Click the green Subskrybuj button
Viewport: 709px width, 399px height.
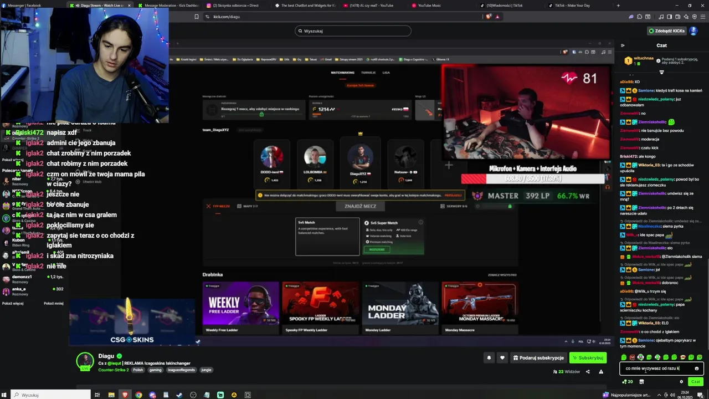pos(588,358)
